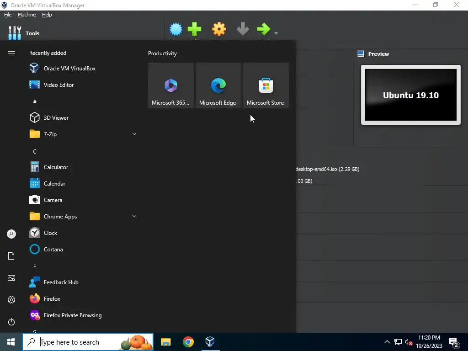This screenshot has width=468, height=351.
Task: Click the Ubuntu 19.10 preview thumbnail
Action: click(411, 95)
